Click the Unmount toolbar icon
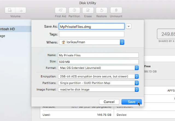The height and width of the screenshot is (121, 175). (x=116, y=10)
